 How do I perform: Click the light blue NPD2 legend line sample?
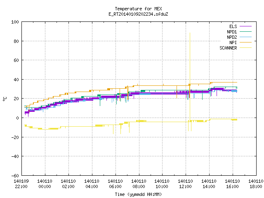click(245, 37)
